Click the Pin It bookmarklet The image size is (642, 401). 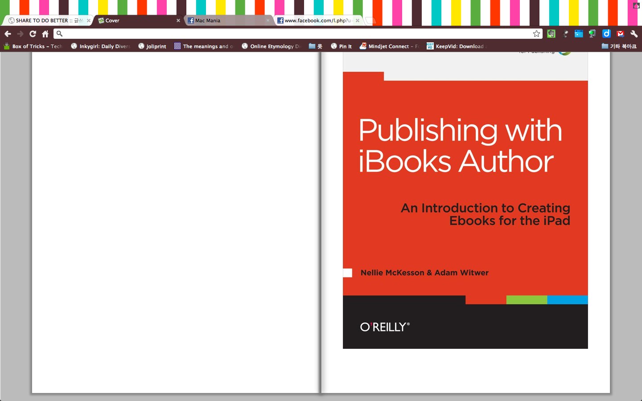click(341, 46)
